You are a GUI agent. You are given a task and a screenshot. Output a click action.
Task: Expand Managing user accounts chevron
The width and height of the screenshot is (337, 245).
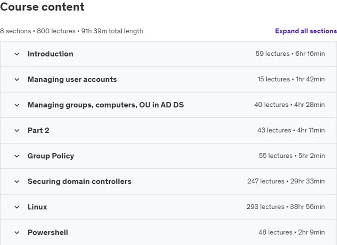pyautogui.click(x=17, y=80)
